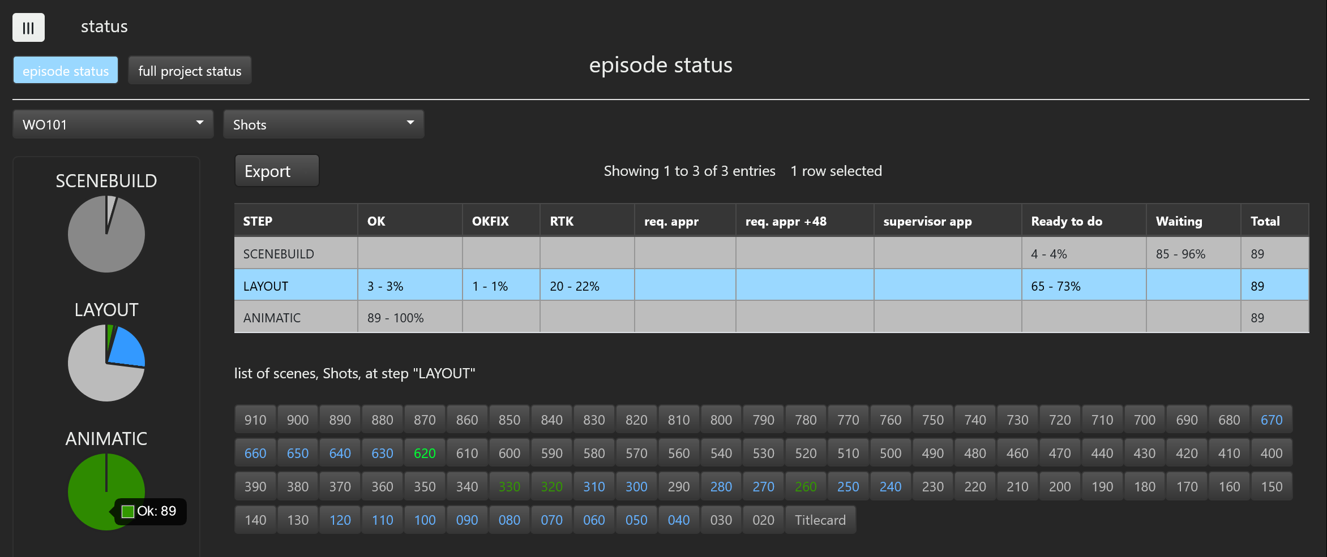1327x557 pixels.
Task: Click the SCENEBUILD pie chart
Action: 106,234
